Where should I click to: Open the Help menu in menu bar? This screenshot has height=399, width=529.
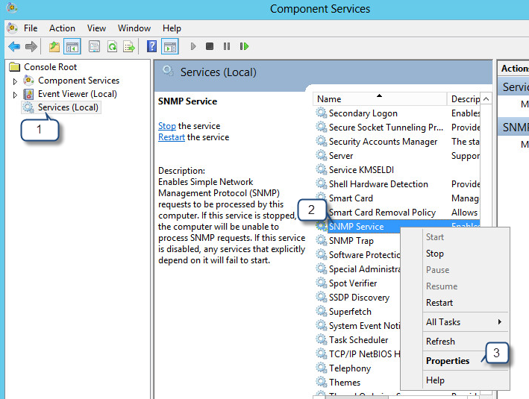tap(172, 28)
